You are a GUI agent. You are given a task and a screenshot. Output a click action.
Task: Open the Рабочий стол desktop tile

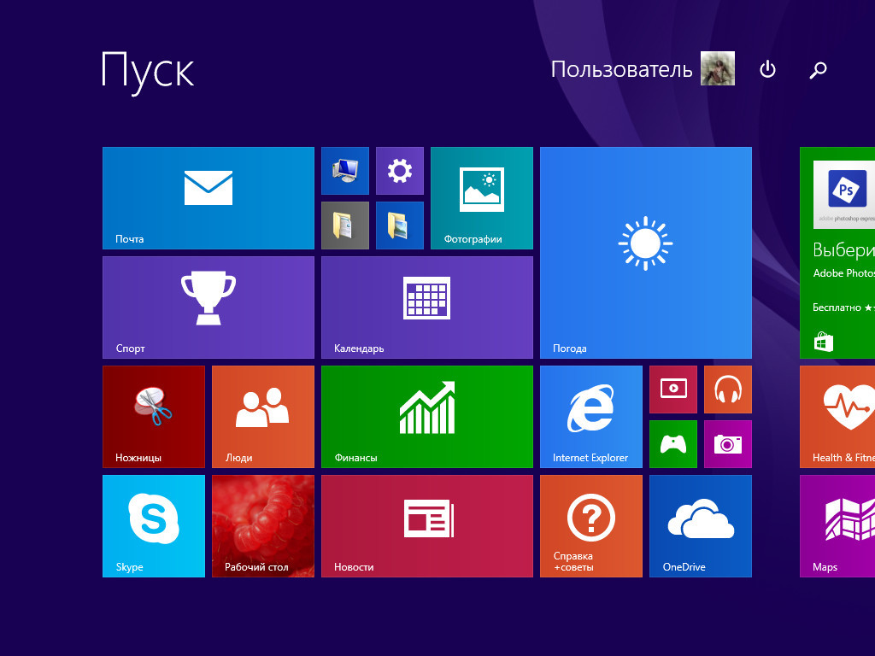[263, 525]
